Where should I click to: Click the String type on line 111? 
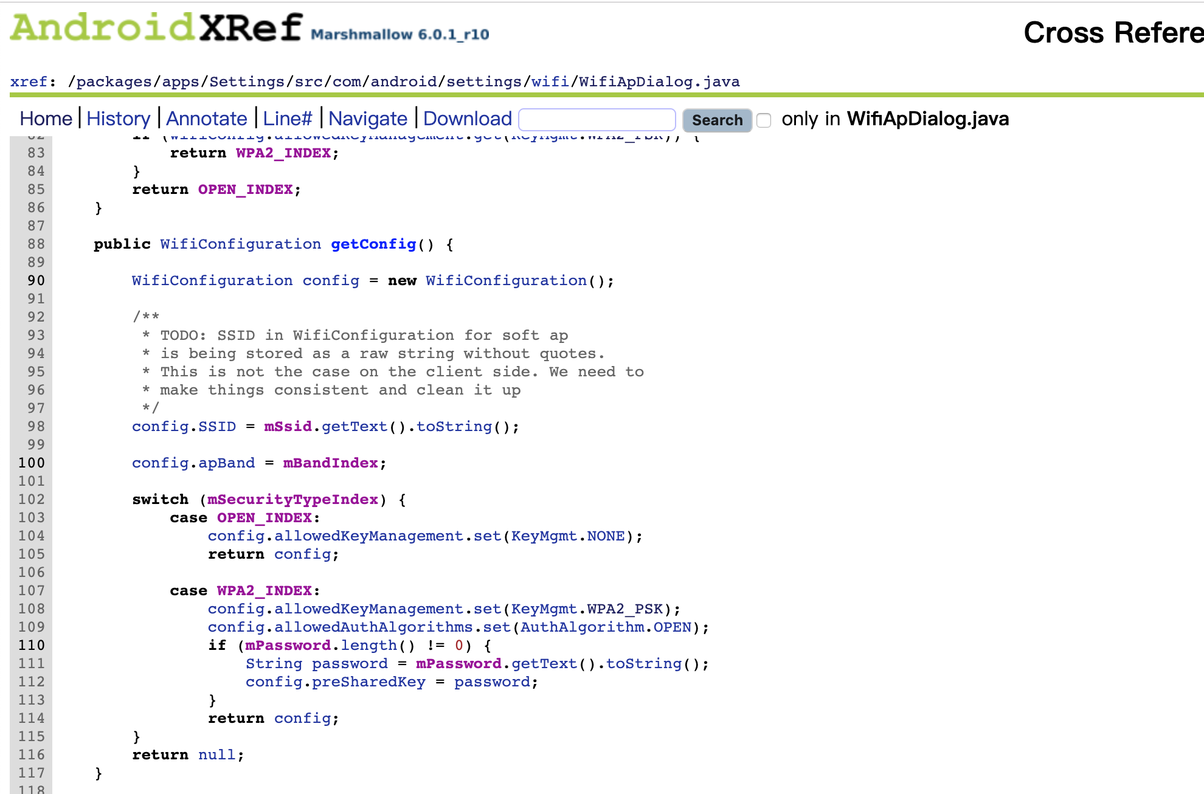tap(274, 663)
